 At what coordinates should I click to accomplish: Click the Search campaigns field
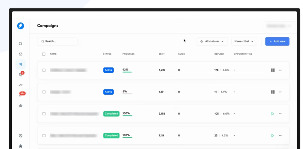57,41
